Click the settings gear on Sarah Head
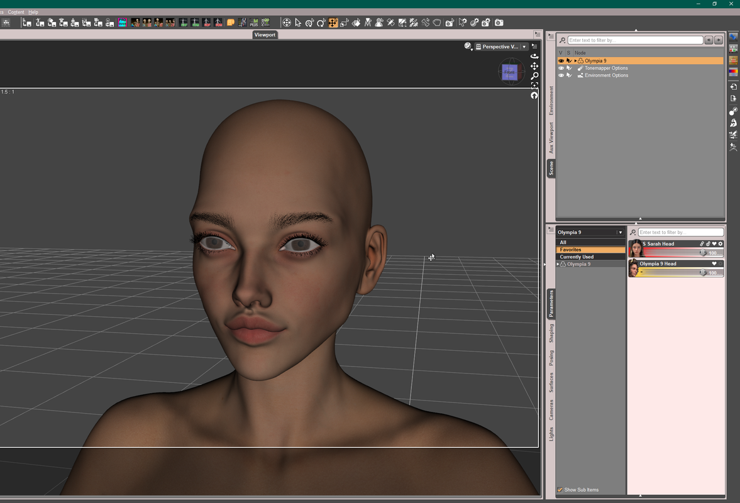The width and height of the screenshot is (740, 503). point(721,244)
